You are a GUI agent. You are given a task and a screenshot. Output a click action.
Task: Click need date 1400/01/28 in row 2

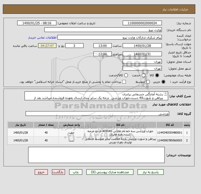(21, 141)
